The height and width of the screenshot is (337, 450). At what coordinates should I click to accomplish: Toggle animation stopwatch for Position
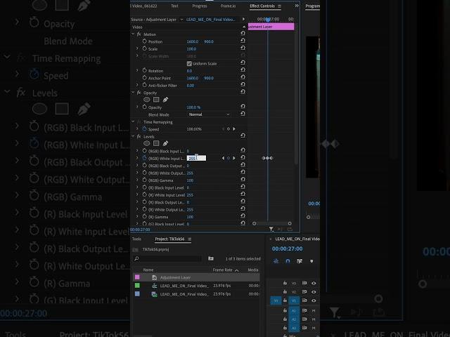(145, 41)
